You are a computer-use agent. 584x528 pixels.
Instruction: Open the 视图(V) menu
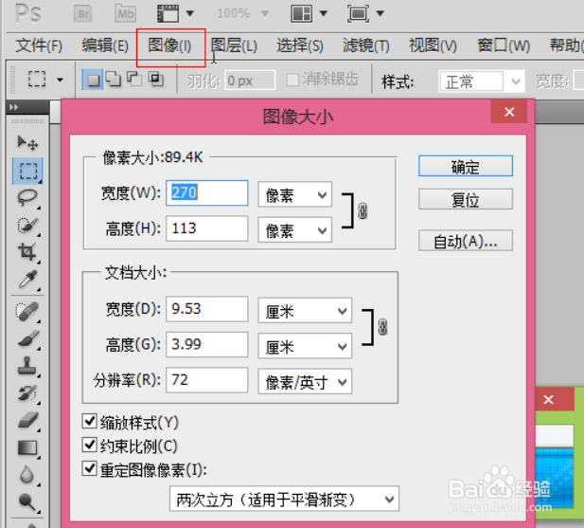(x=433, y=46)
